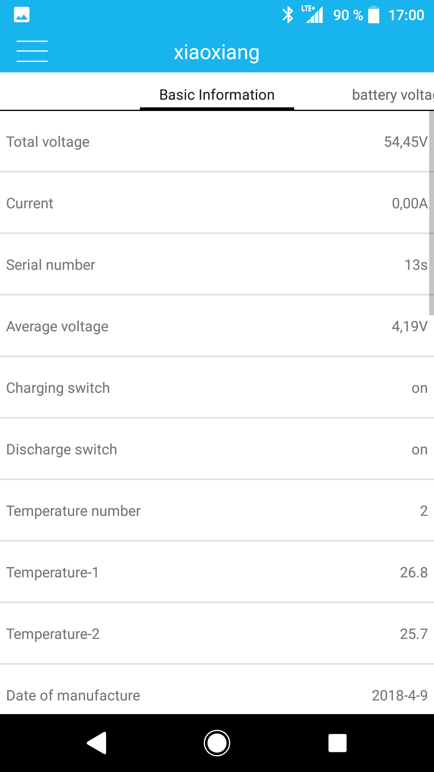
Task: Select the Basic Information tab
Action: point(217,95)
